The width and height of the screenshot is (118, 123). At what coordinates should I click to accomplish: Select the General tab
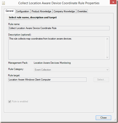coord(9,11)
